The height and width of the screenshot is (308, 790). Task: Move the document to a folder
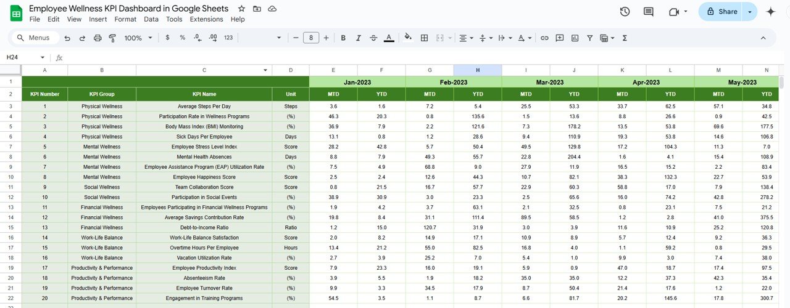pos(257,9)
